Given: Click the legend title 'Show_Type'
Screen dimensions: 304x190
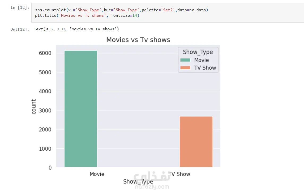Looking at the screenshot, I should (198, 52).
